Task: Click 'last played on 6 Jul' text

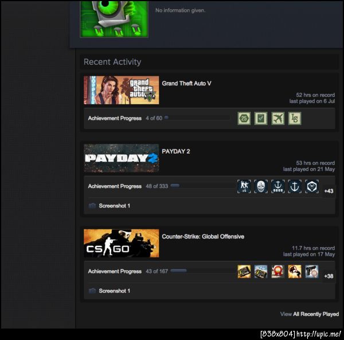Action: 312,101
